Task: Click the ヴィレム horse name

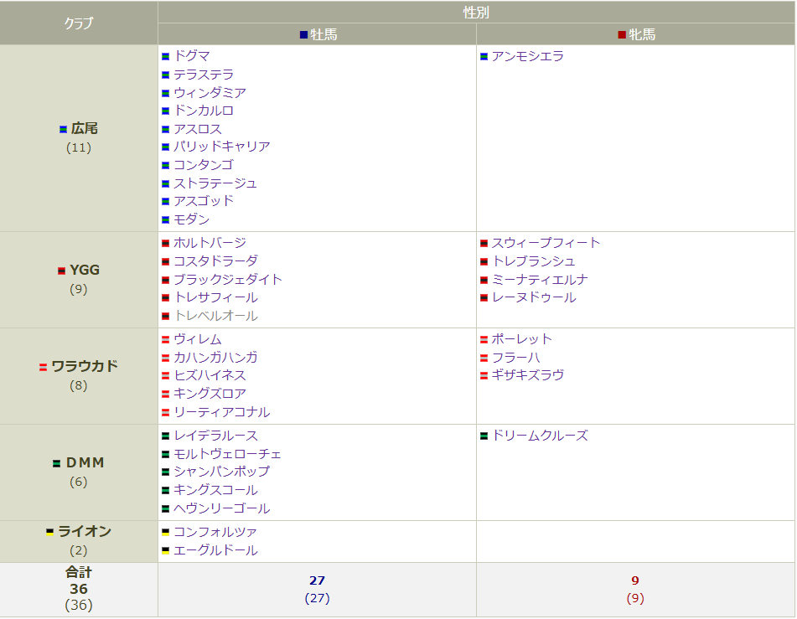Action: click(x=197, y=339)
